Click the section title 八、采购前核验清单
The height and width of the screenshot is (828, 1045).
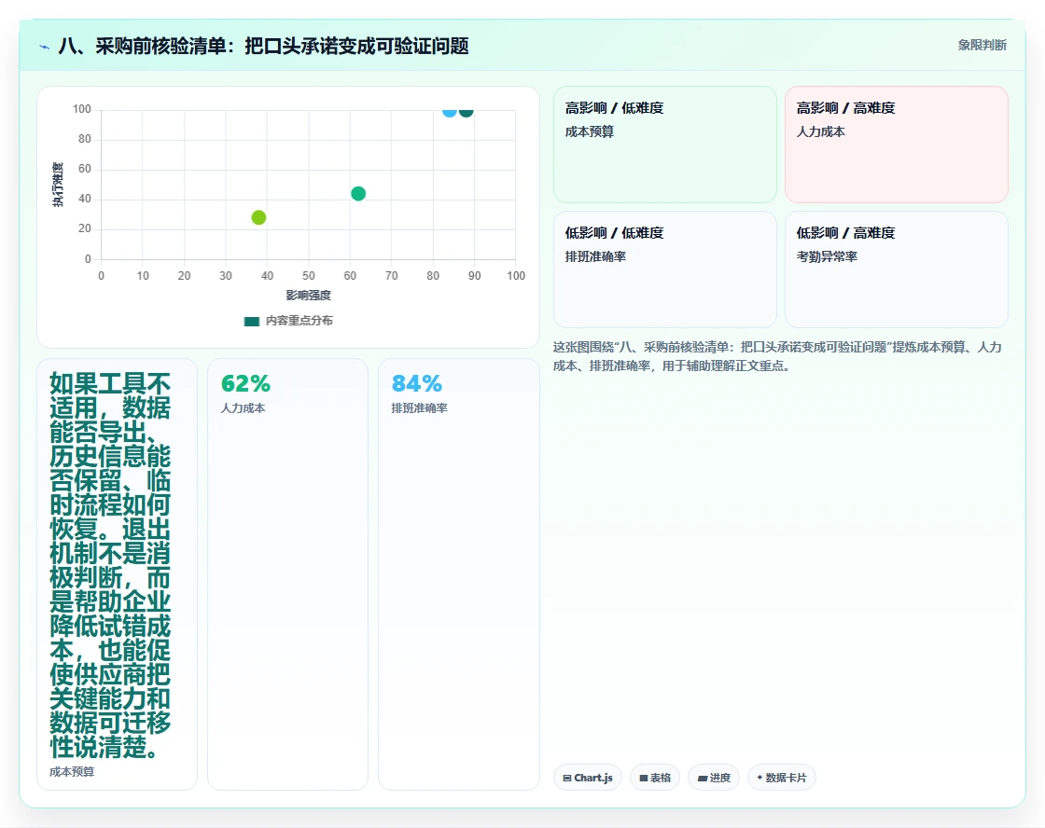(x=263, y=46)
